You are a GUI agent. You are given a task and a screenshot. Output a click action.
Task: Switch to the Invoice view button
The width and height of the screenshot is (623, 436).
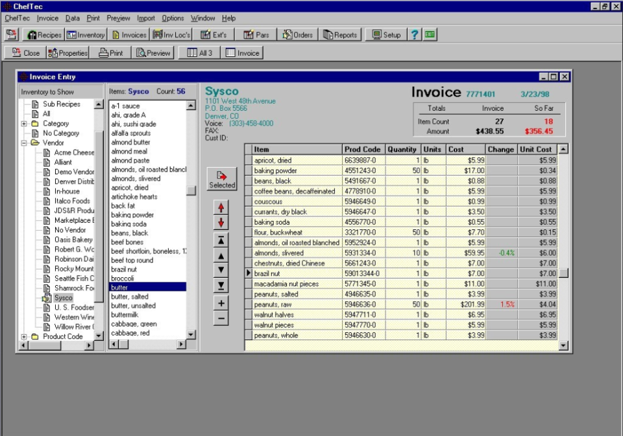pos(242,52)
